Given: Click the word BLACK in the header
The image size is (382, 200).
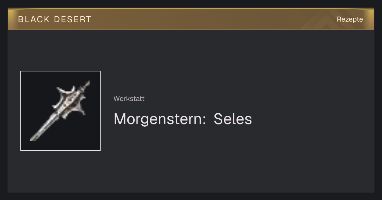Looking at the screenshot, I should click(34, 19).
